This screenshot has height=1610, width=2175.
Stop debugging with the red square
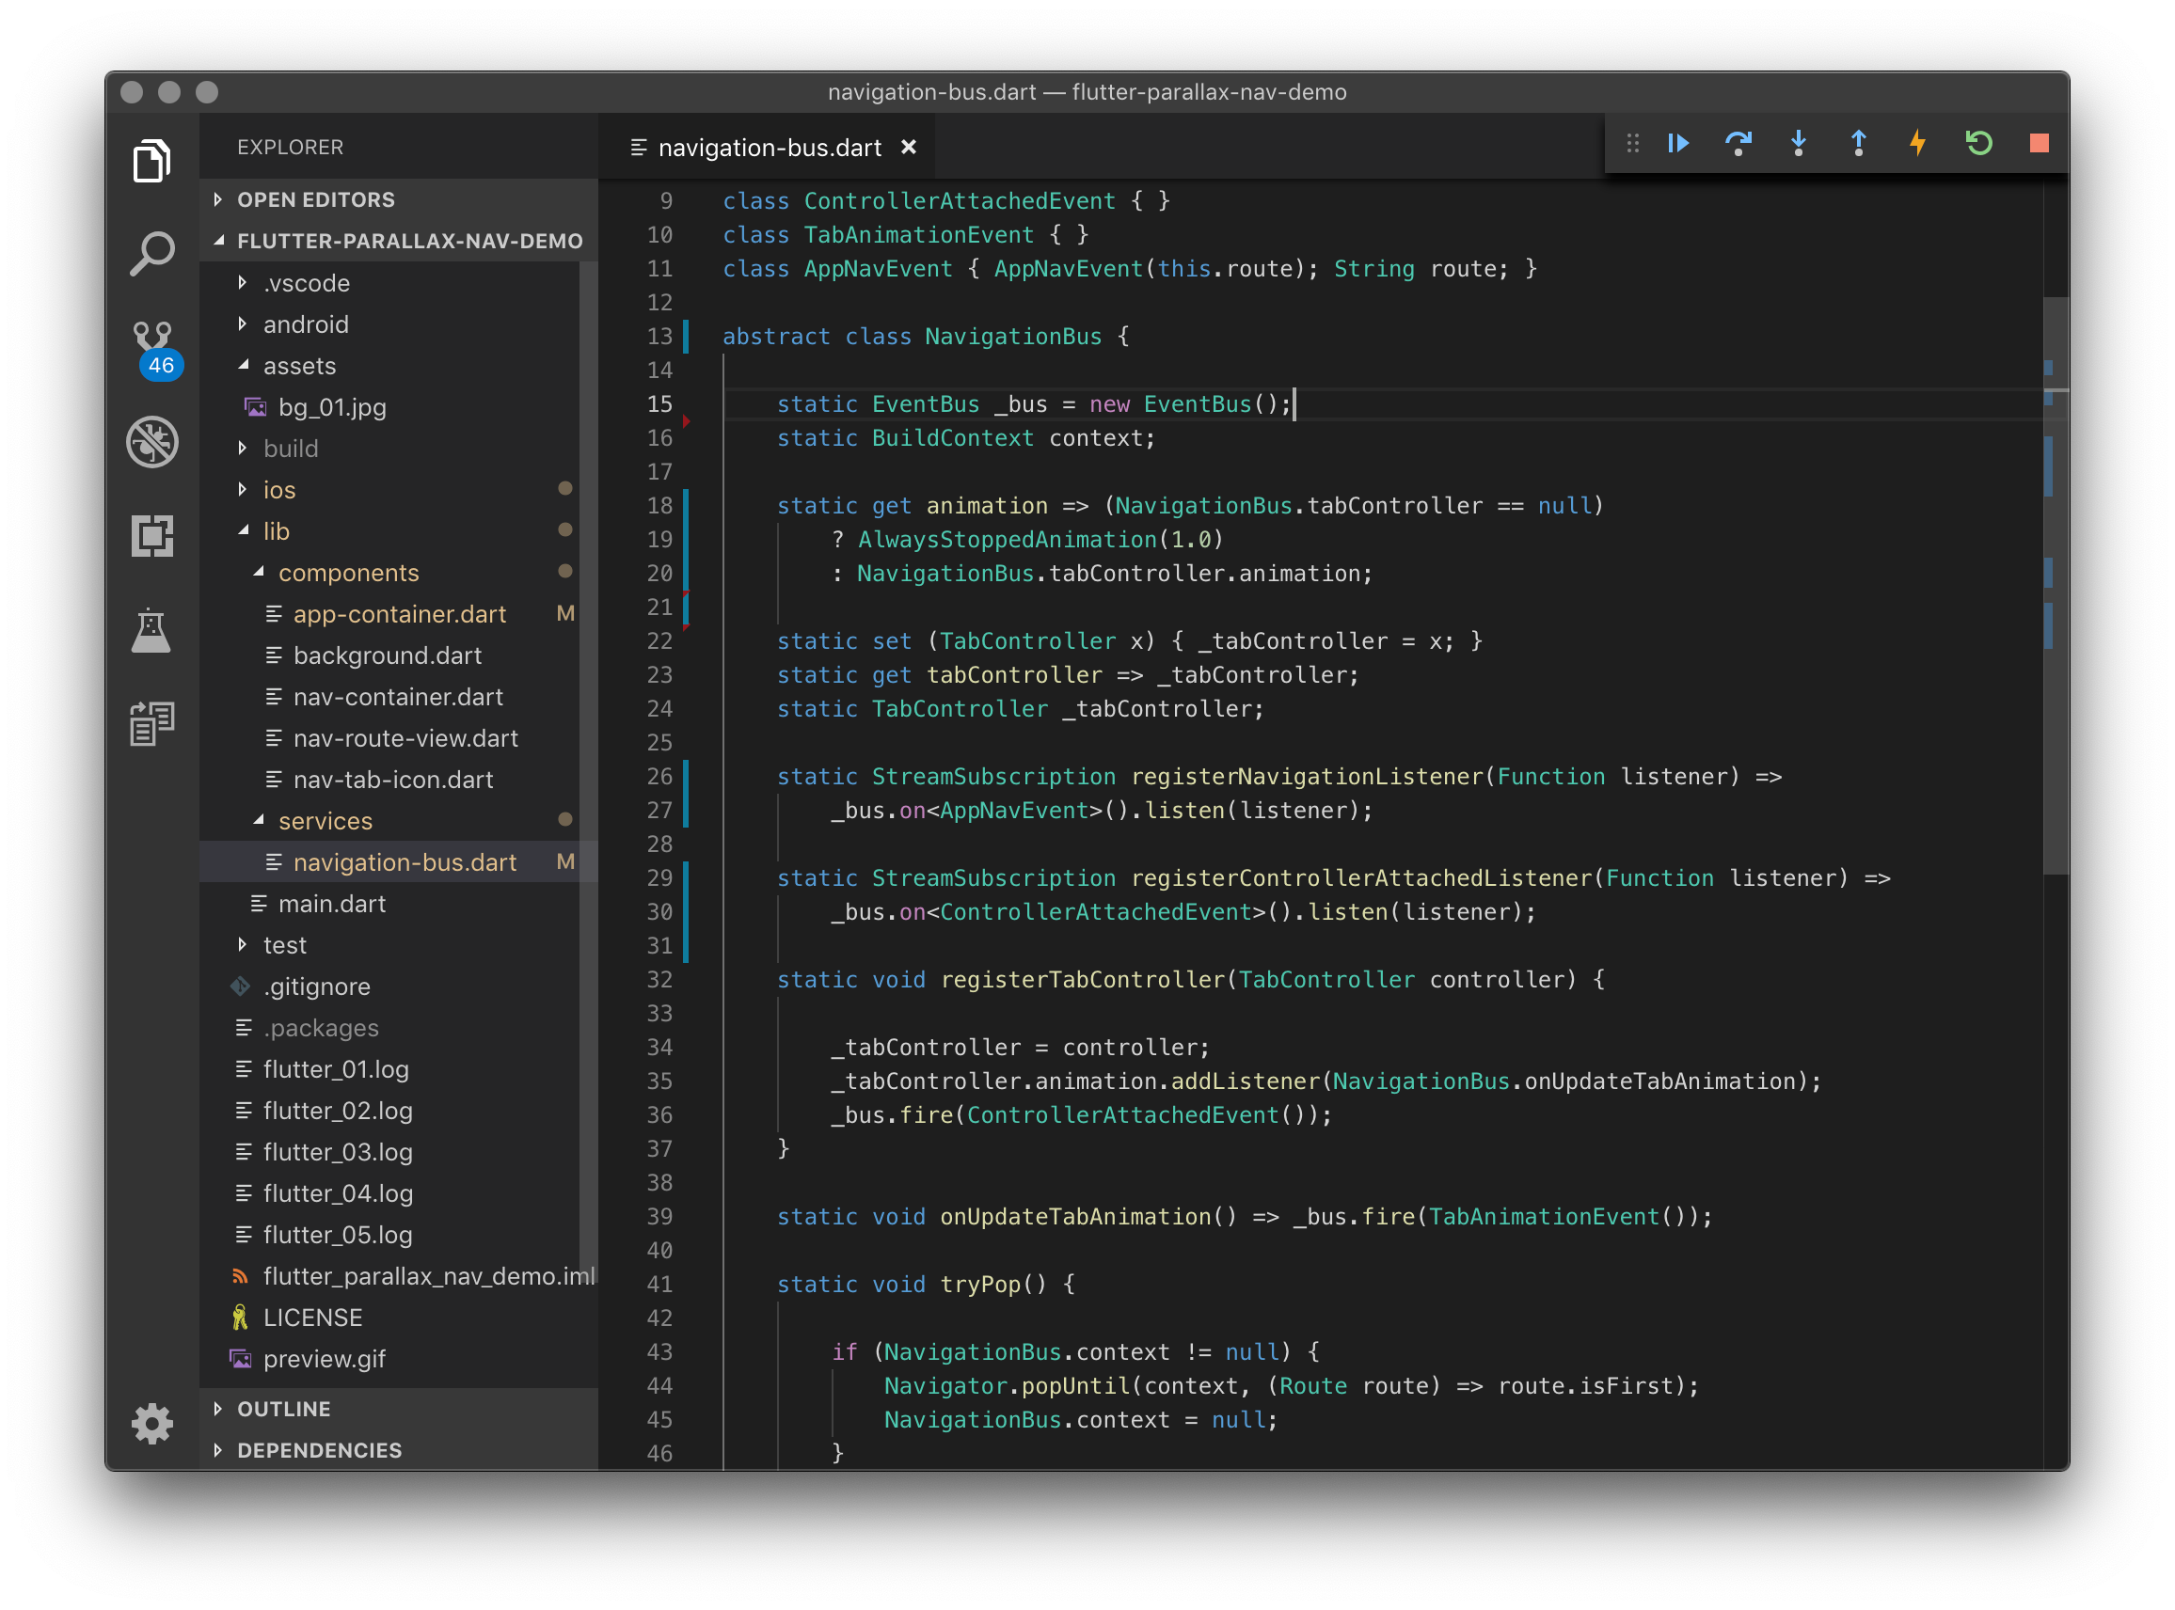(x=2038, y=143)
